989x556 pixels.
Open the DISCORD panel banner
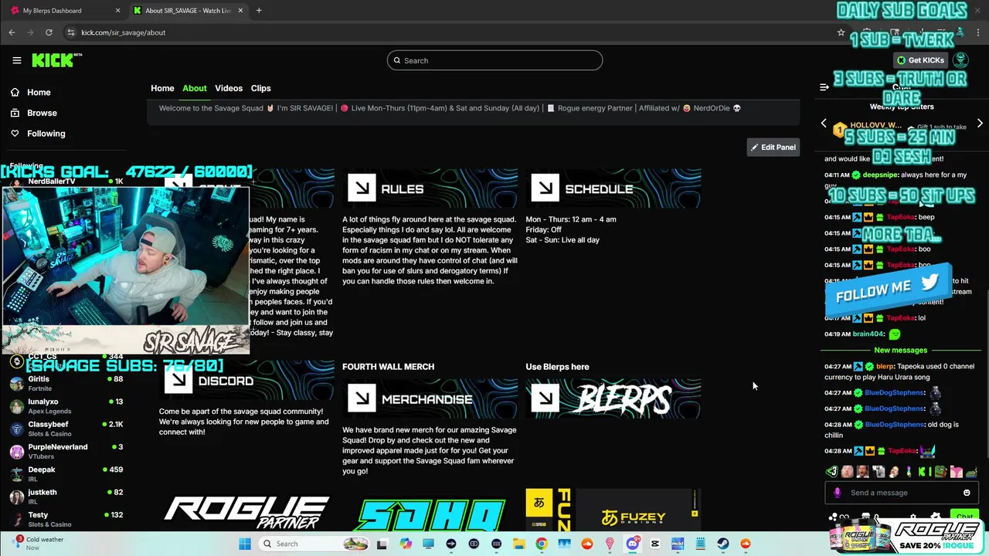tap(247, 381)
